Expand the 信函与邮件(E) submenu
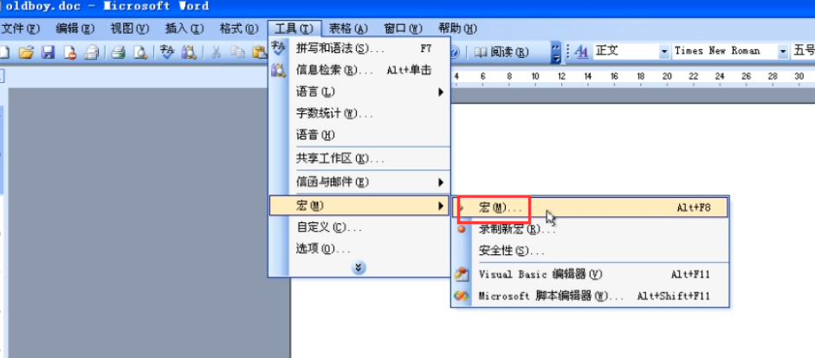The width and height of the screenshot is (815, 358). point(359,182)
